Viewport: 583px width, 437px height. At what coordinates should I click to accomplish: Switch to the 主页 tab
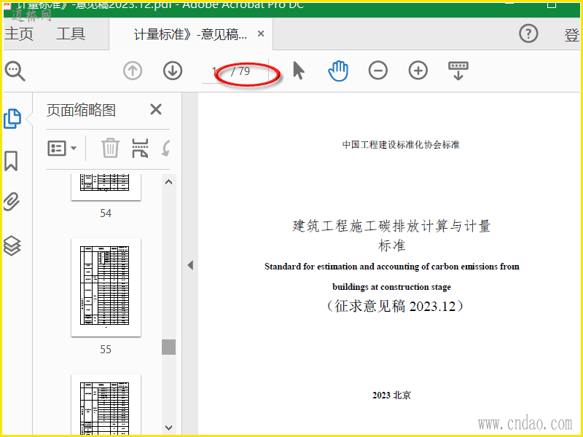(19, 34)
